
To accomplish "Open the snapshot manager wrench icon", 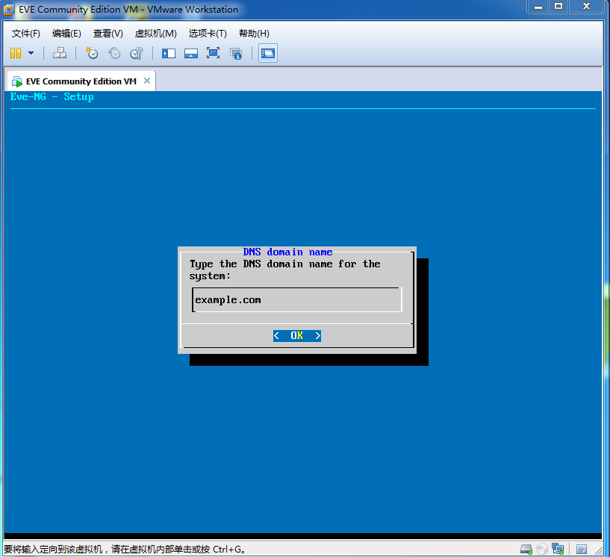I will pos(137,53).
